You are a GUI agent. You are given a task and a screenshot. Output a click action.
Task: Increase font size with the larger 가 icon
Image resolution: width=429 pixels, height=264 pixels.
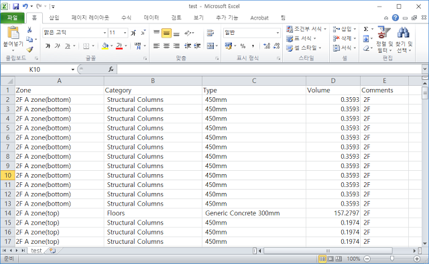(x=133, y=33)
